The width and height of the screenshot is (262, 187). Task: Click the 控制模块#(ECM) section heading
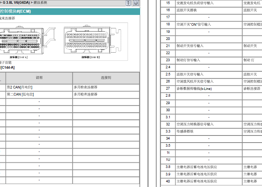(x=15, y=11)
